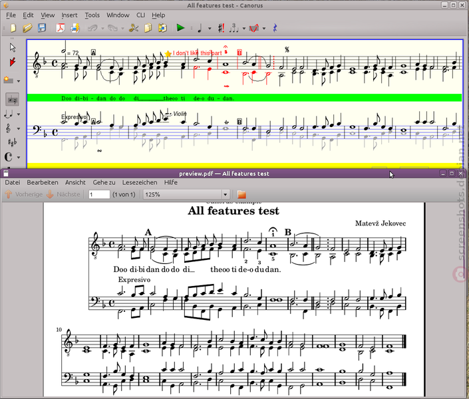Open the Bearbeiten menu
Viewport: 469px width, 399px height.
point(43,182)
